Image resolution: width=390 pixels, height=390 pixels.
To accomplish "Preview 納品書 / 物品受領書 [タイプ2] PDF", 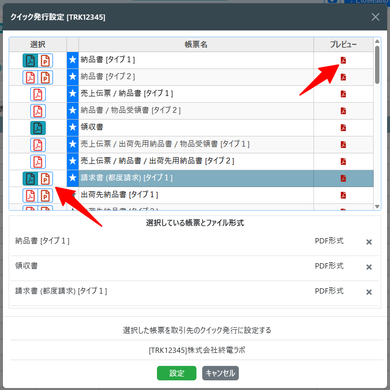I will point(343,111).
